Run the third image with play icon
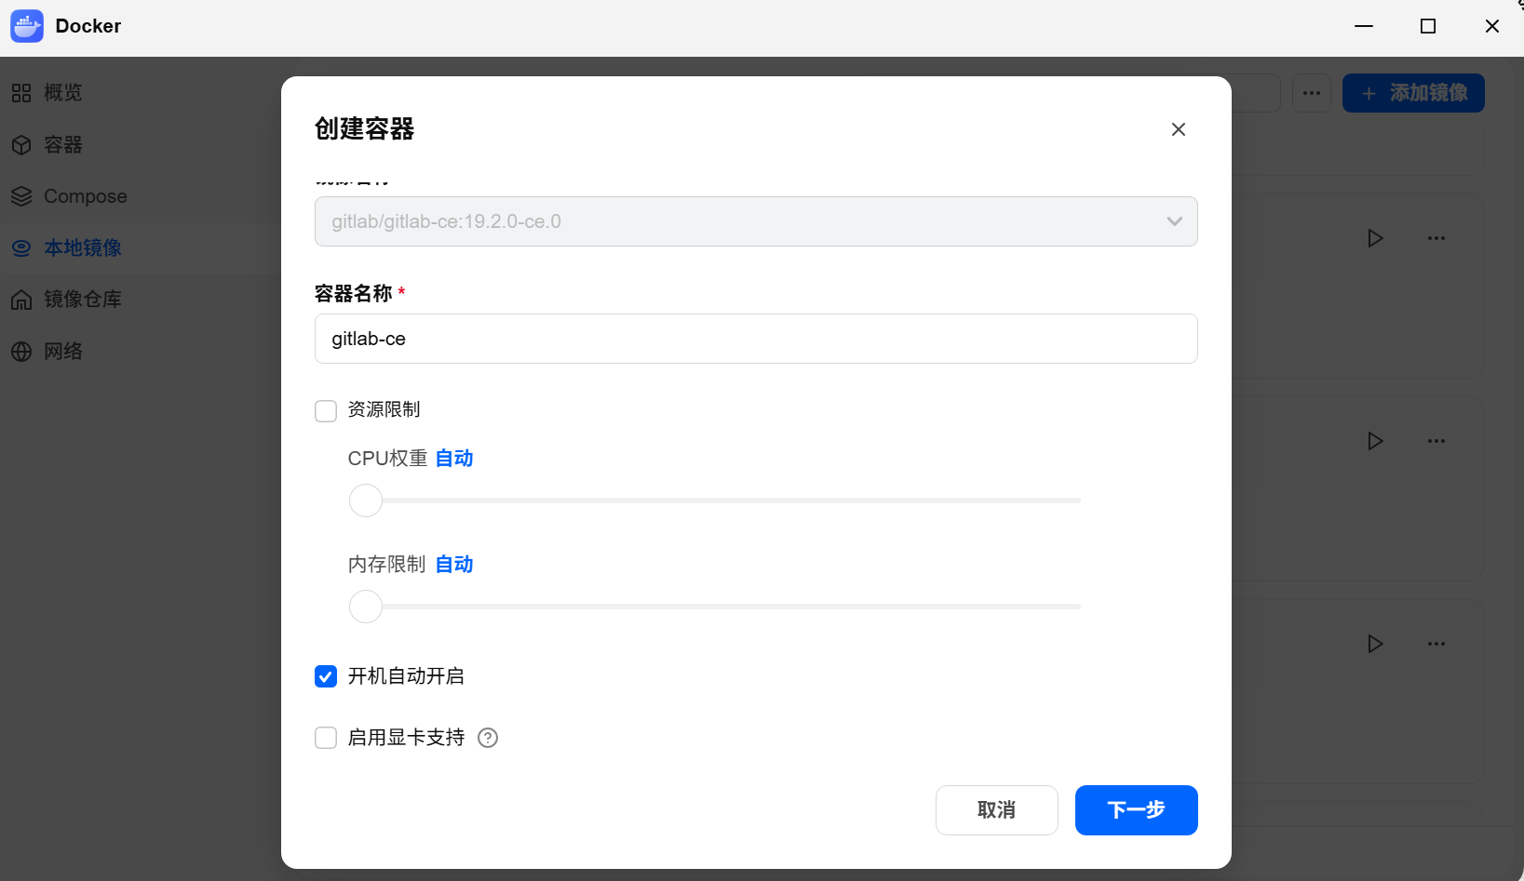This screenshot has height=881, width=1524. coord(1374,644)
